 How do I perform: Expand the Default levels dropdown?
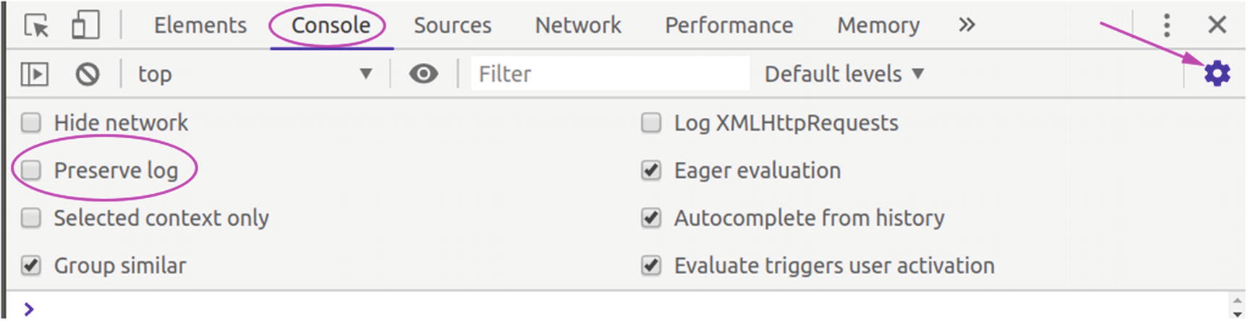844,74
